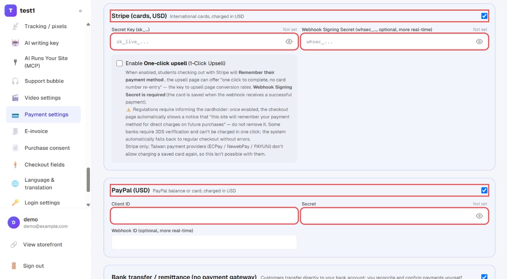Screen dimensions: 507x279
Task: Click the demo user avatar
Action: (x=14, y=222)
